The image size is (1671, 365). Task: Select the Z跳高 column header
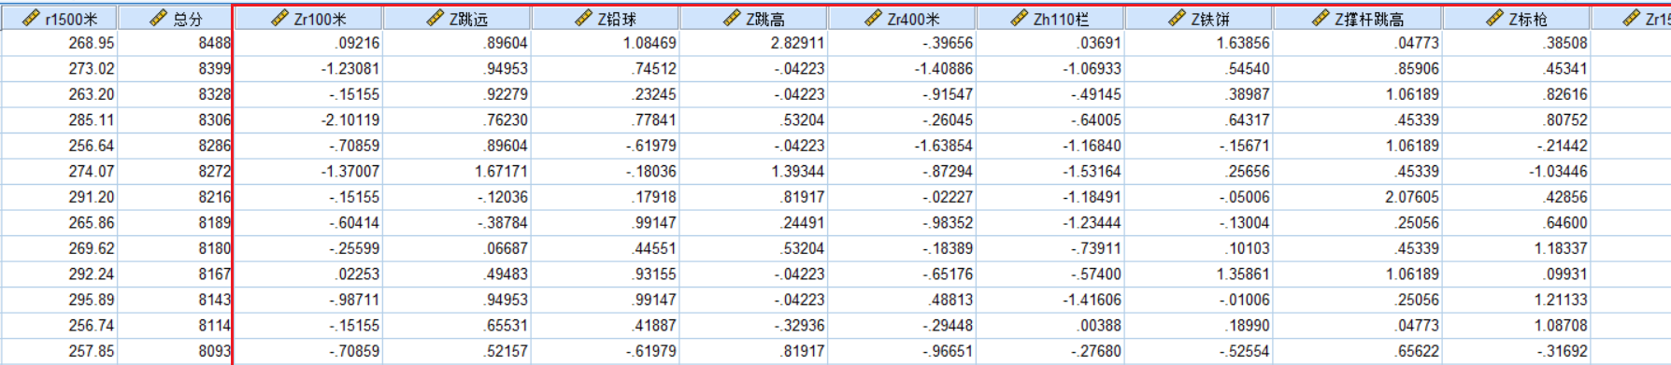754,18
